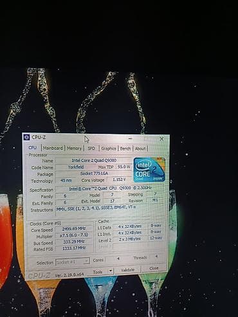The image size is (238, 317).
Task: Click the Specification field text
Action: click(110, 188)
